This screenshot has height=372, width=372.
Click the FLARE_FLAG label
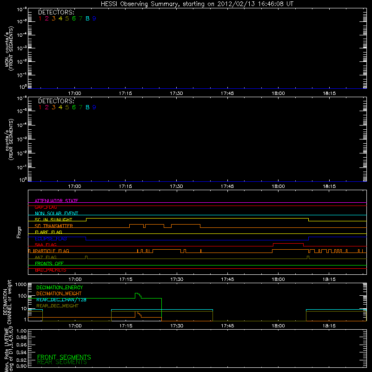tap(48, 232)
